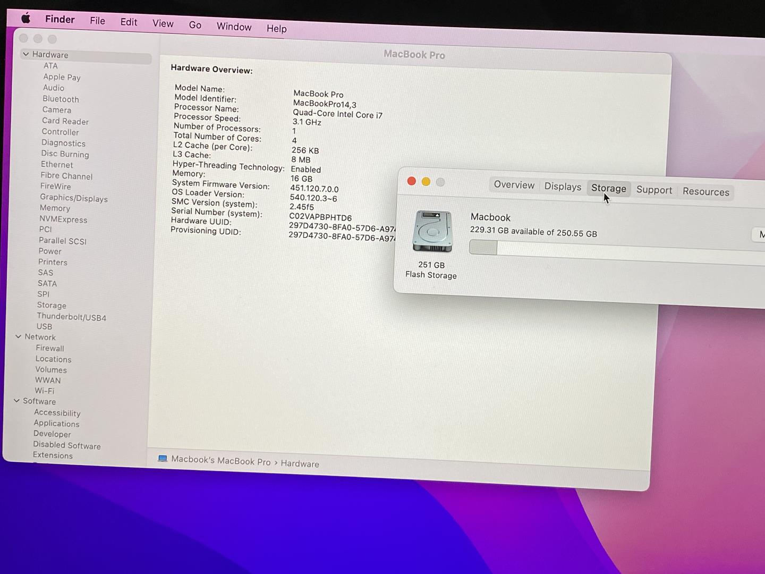Click the flash storage disk icon
Viewport: 765px width, 574px height.
click(x=432, y=232)
